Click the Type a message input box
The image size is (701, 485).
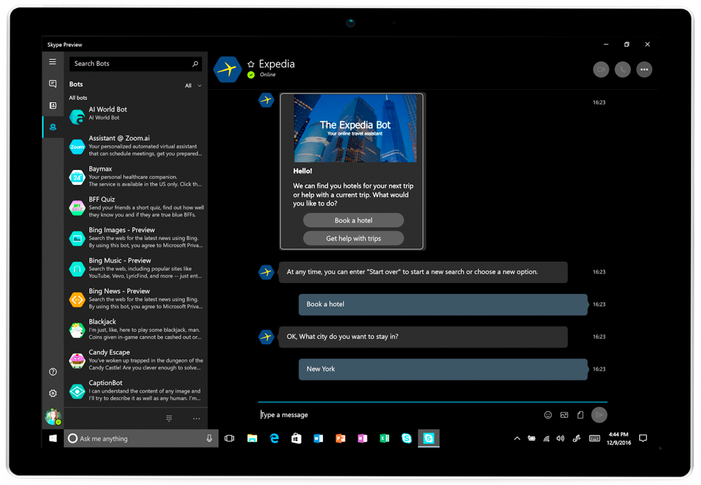(400, 415)
